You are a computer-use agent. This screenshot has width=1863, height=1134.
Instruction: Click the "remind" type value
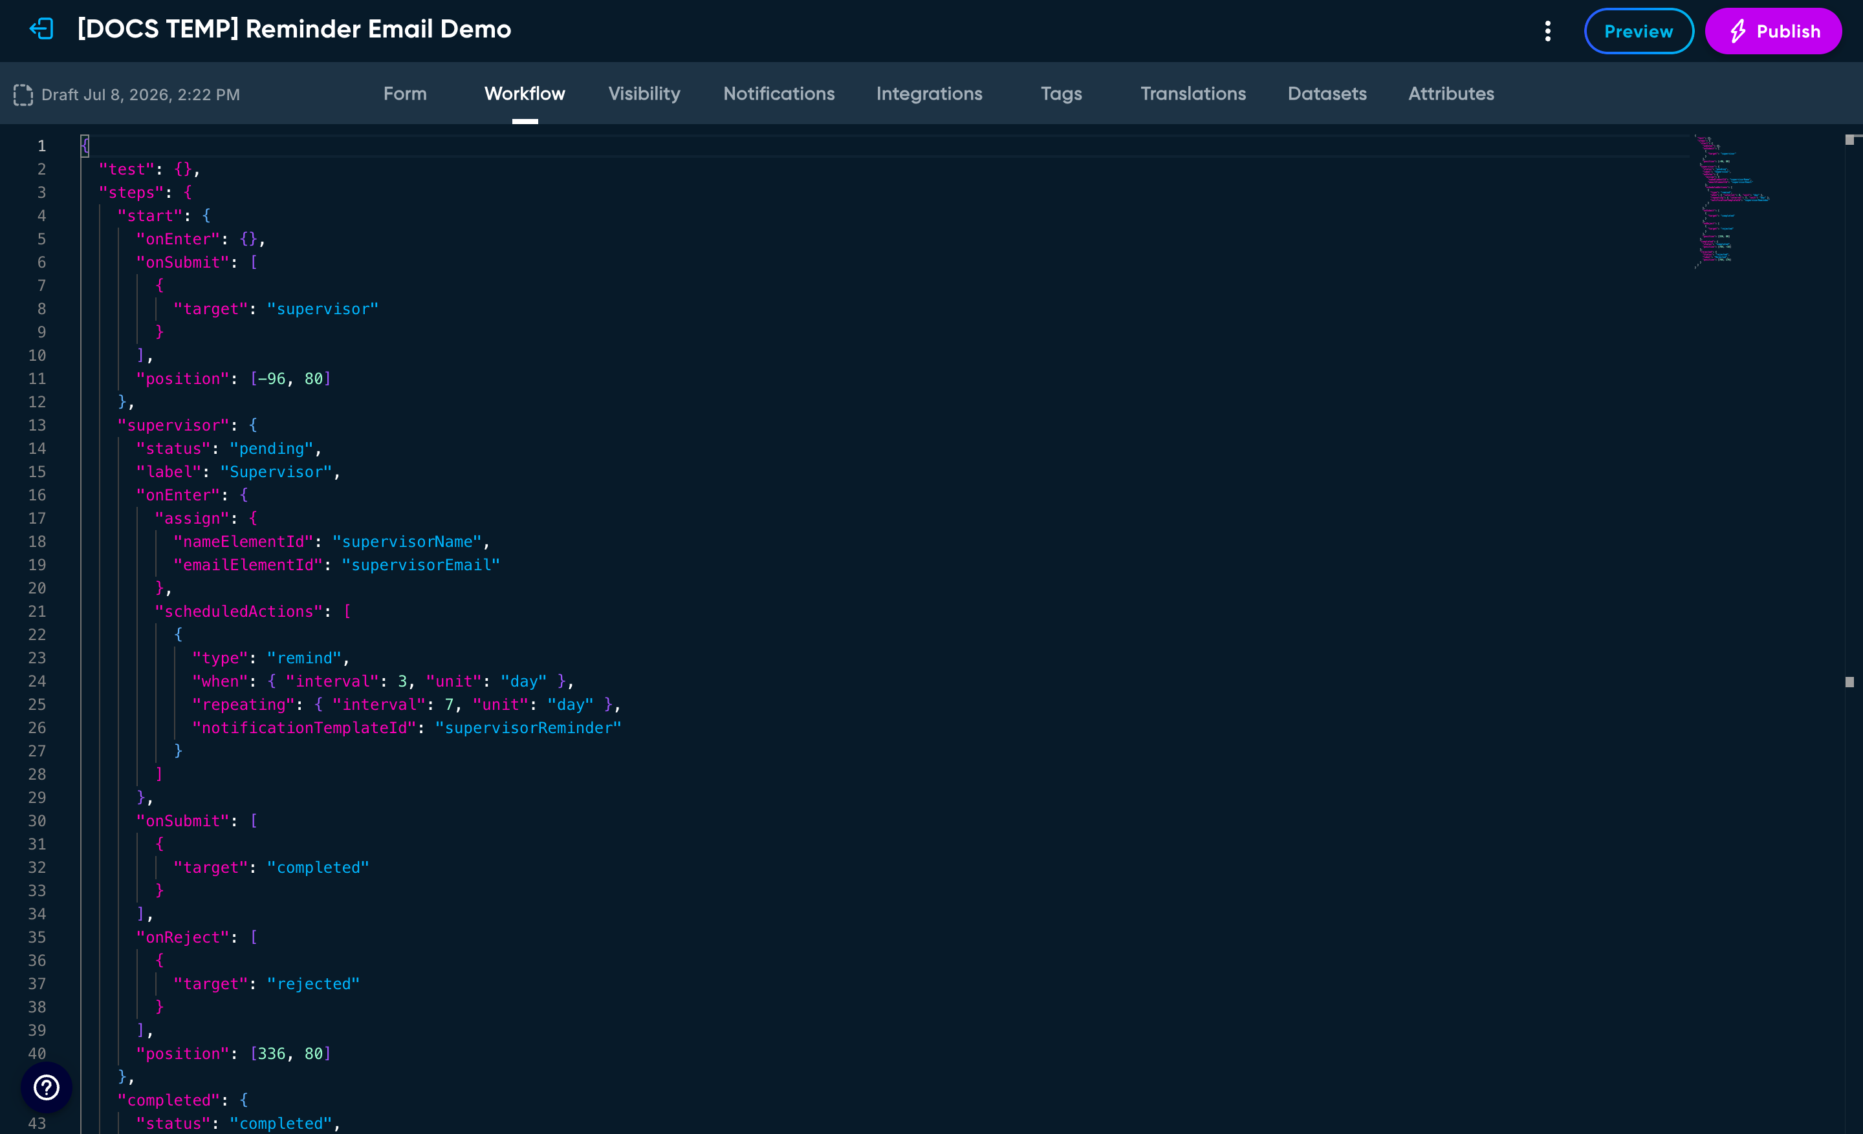point(304,658)
